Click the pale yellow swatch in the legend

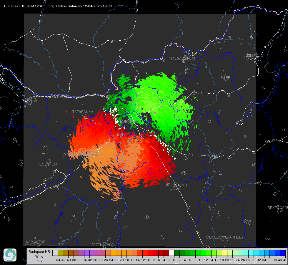224,253
